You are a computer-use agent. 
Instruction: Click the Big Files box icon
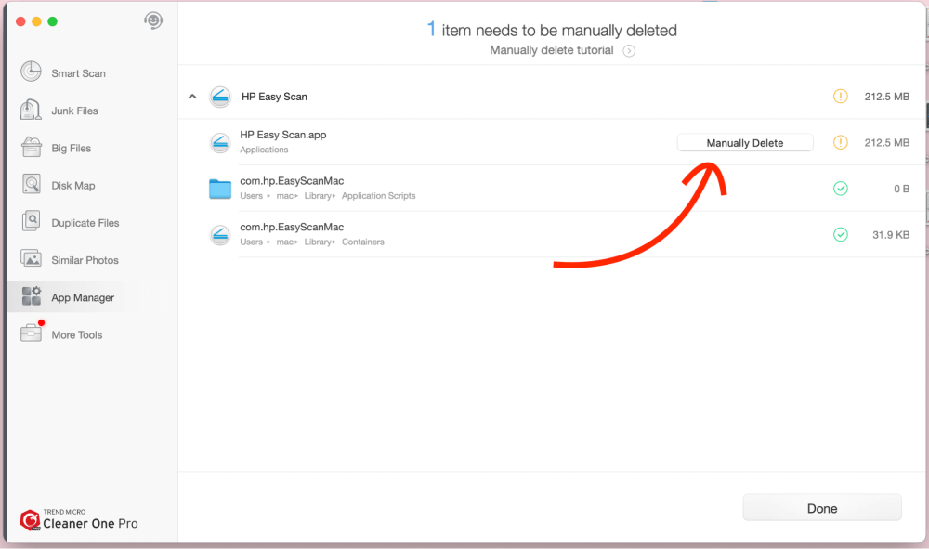(x=32, y=147)
